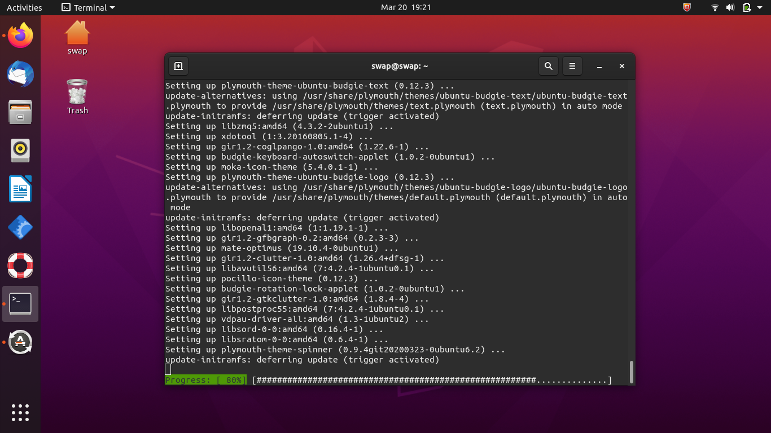771x433 pixels.
Task: Expand the Terminal app menu in the top bar
Action: tap(88, 7)
